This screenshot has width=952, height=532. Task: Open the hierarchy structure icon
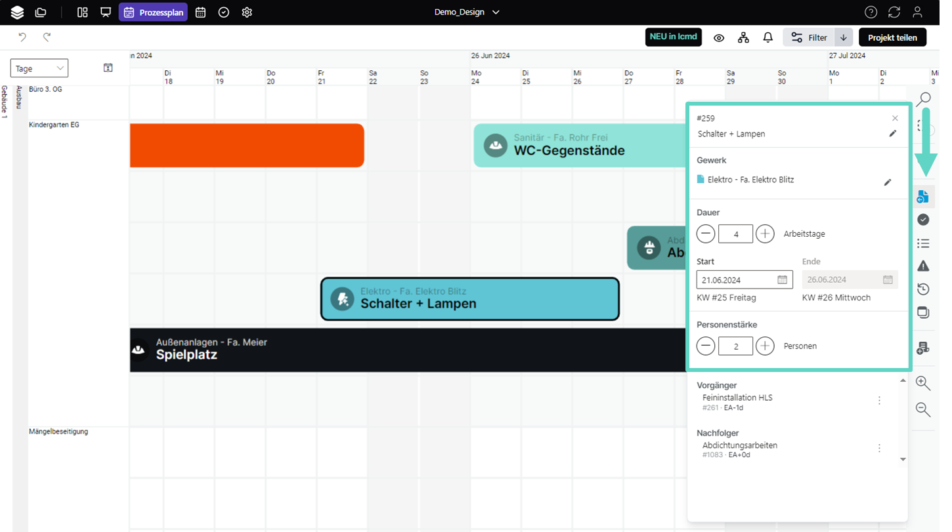[x=743, y=37]
